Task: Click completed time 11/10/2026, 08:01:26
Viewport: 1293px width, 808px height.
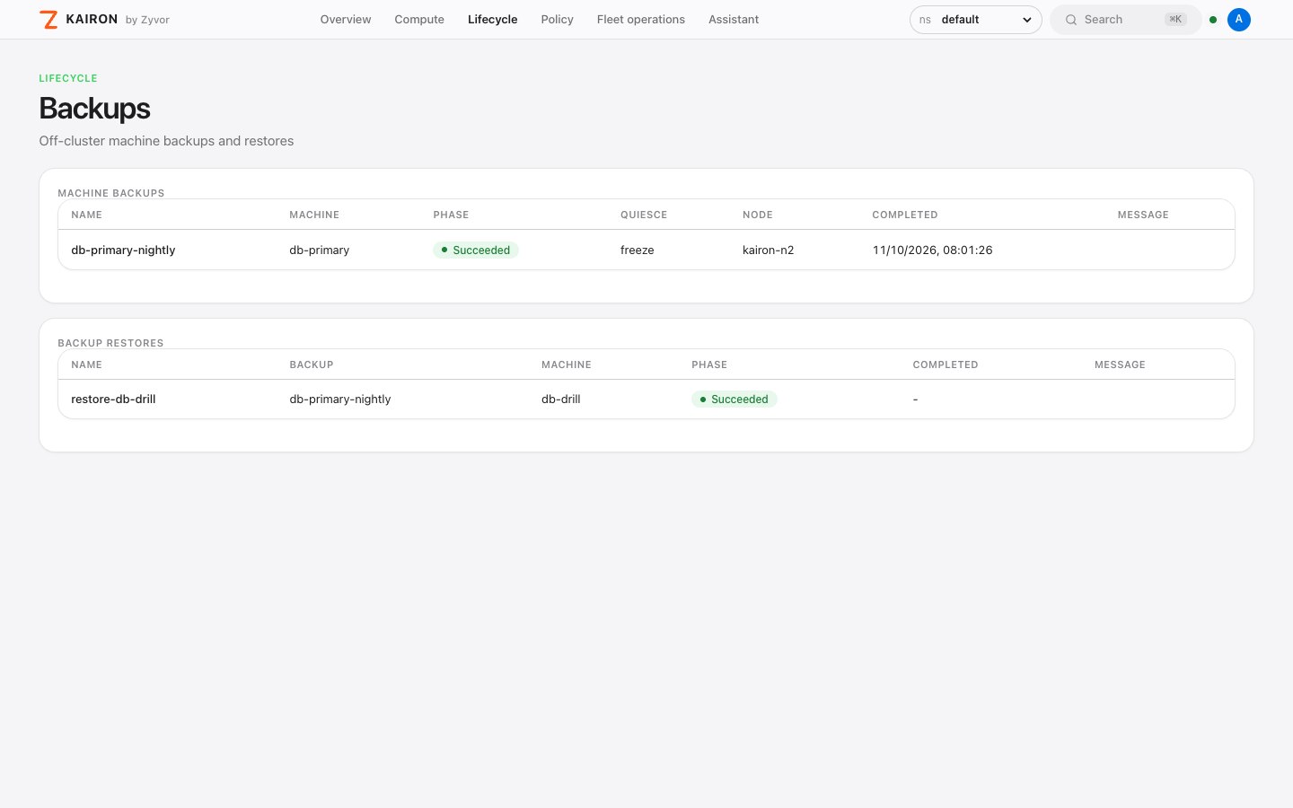Action: (932, 250)
